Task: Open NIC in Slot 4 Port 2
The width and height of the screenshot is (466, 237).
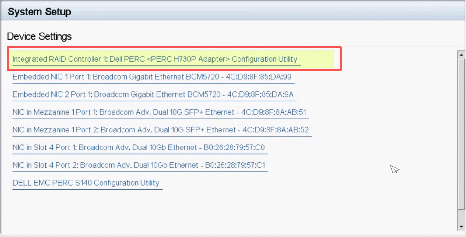Action: (139, 165)
